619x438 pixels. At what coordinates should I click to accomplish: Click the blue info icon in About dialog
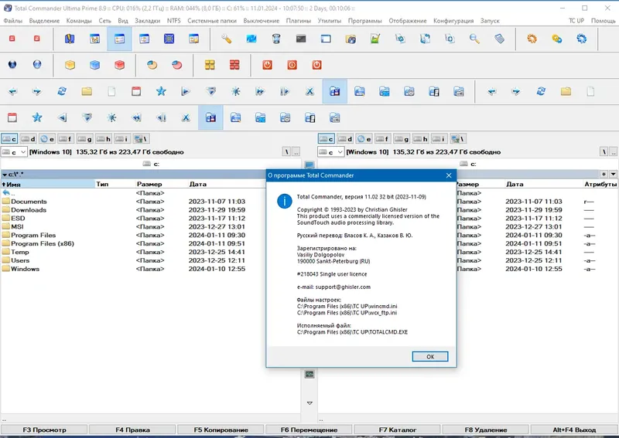click(x=284, y=201)
